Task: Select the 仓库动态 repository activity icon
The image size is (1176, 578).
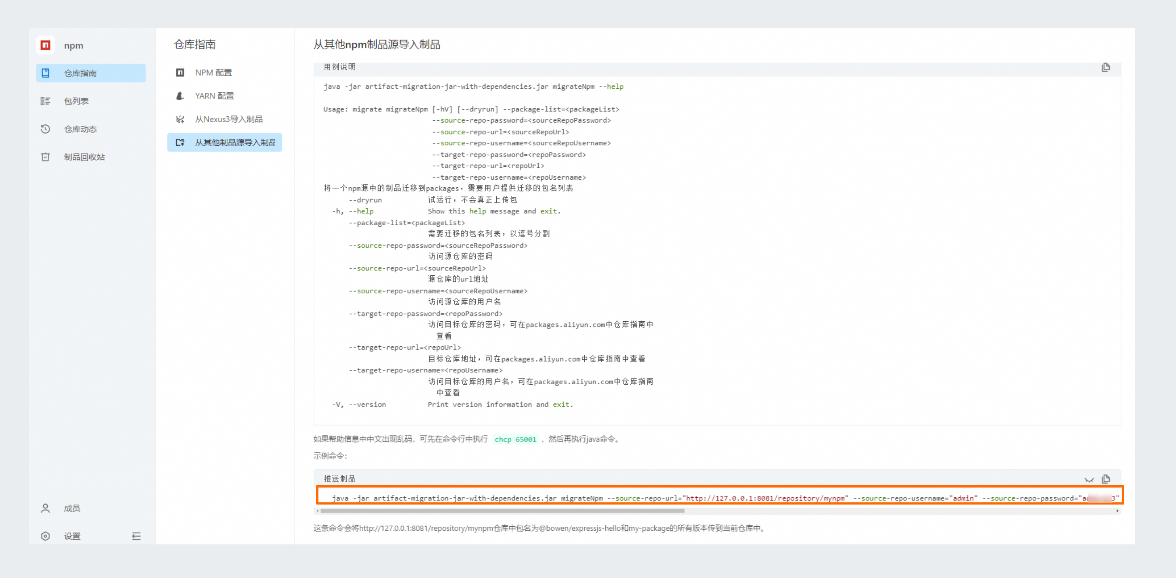Action: [46, 129]
